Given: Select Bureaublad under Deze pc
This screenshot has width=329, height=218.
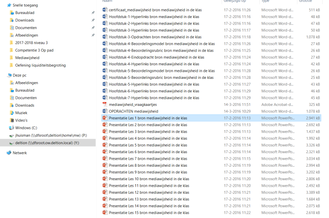Looking at the screenshot, I should [25, 90].
